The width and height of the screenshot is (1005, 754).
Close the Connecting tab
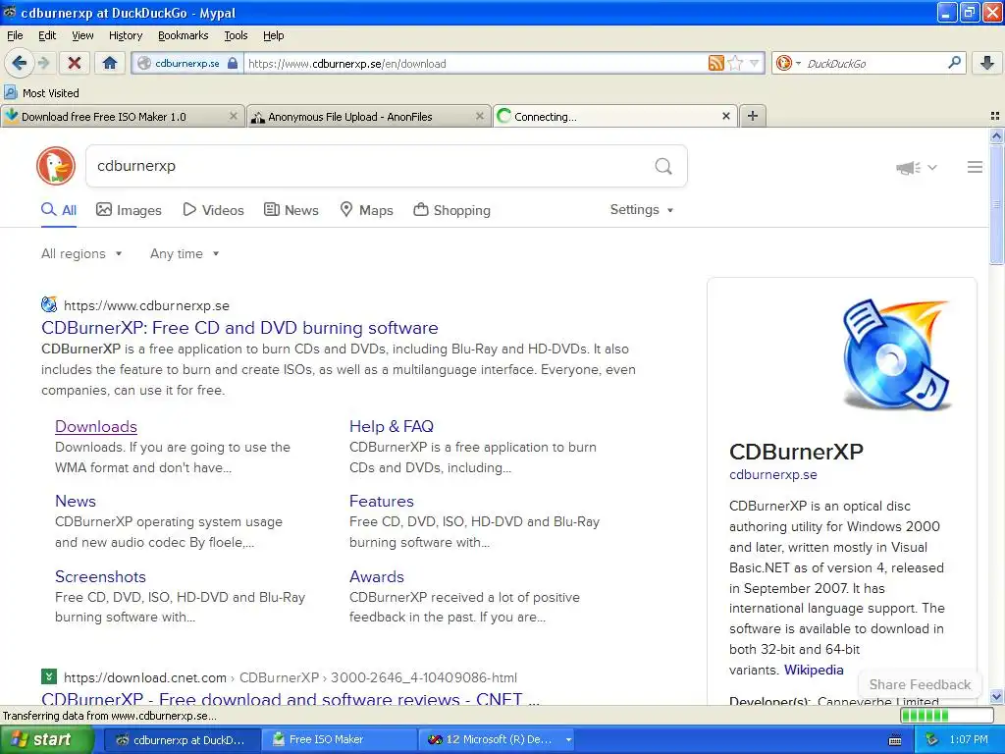[x=725, y=116]
